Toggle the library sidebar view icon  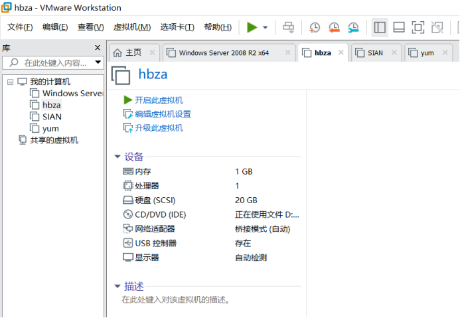(x=380, y=28)
